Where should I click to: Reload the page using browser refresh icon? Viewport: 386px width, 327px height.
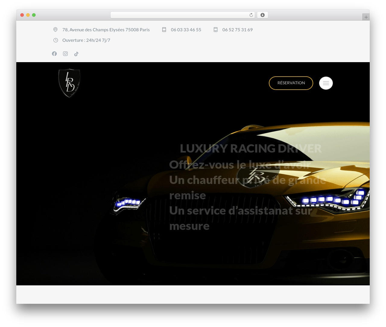251,15
